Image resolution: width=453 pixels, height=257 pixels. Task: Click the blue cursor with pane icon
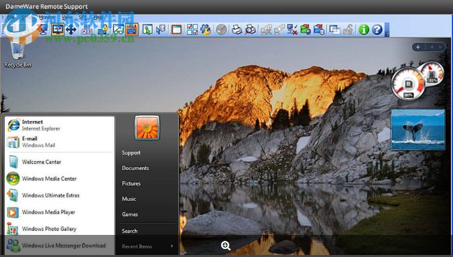click(x=161, y=29)
